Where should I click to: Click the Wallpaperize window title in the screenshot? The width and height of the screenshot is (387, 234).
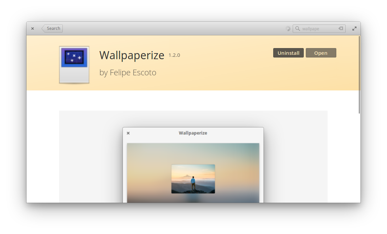(193, 133)
